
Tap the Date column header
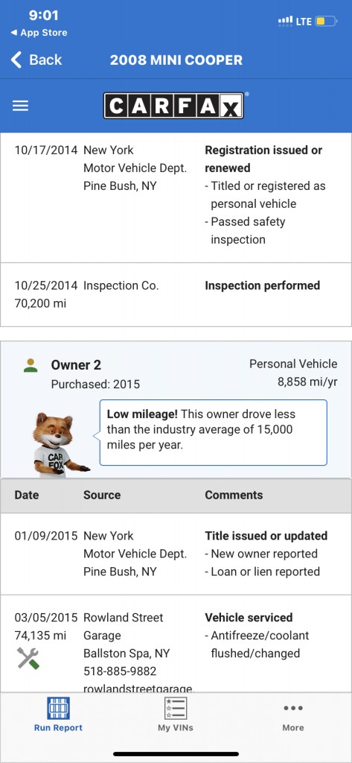pos(27,495)
